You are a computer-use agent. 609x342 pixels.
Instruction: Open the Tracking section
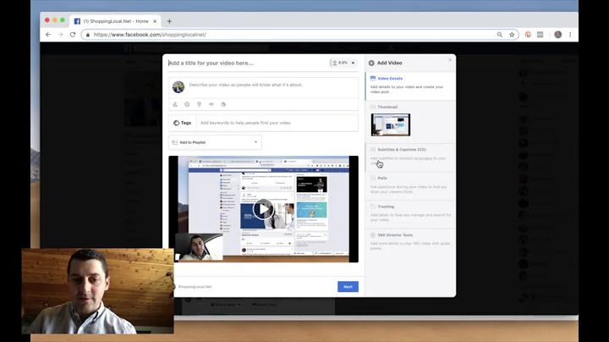point(410,213)
